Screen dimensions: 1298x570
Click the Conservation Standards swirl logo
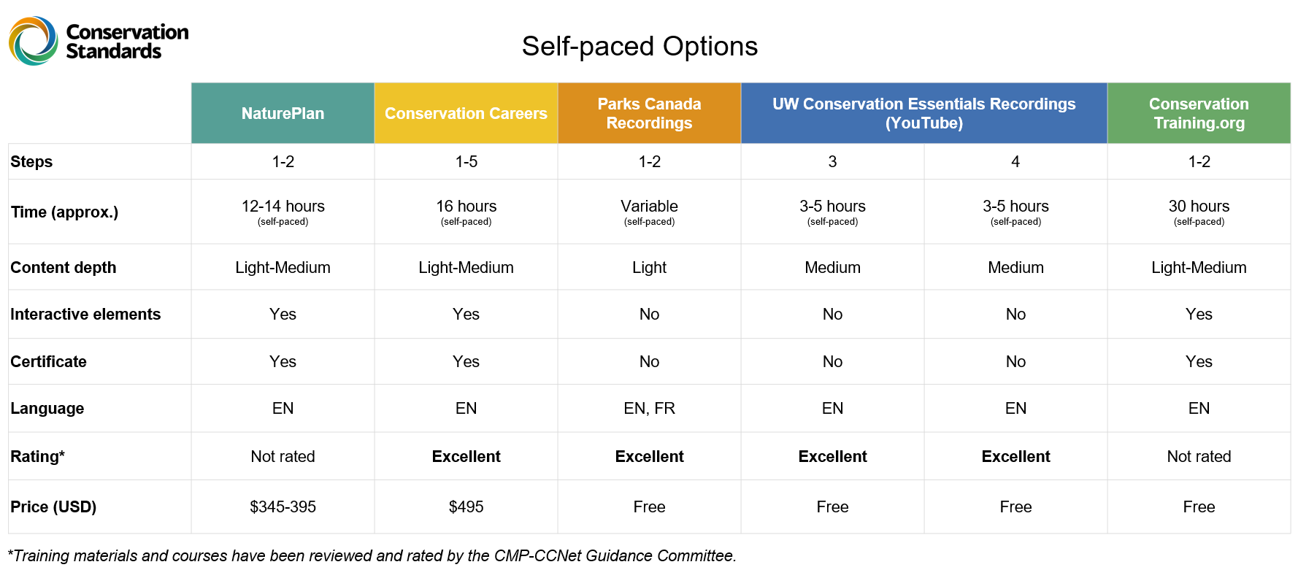tap(34, 41)
